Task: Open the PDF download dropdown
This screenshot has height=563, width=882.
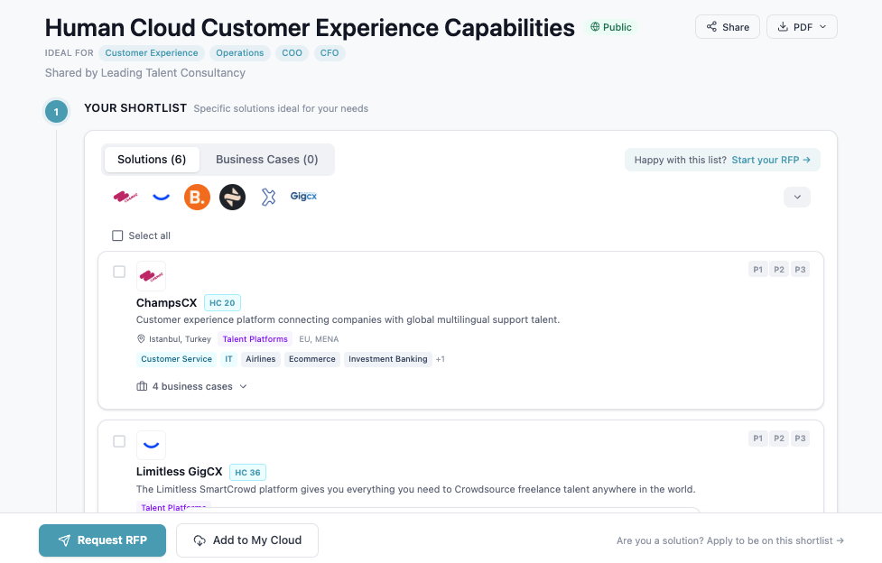Action: point(802,27)
